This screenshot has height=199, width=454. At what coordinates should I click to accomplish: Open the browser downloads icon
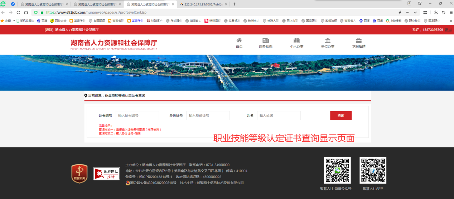pos(436,13)
